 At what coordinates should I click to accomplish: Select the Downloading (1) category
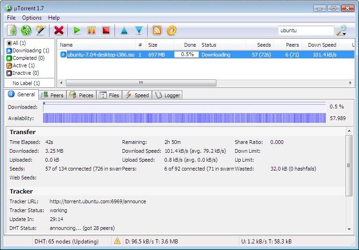tap(28, 50)
